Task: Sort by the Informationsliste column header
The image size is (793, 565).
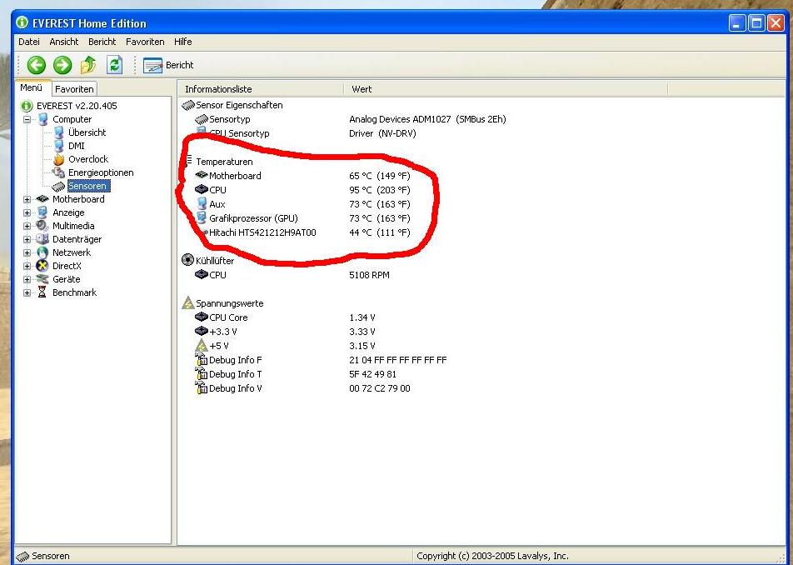Action: click(261, 89)
